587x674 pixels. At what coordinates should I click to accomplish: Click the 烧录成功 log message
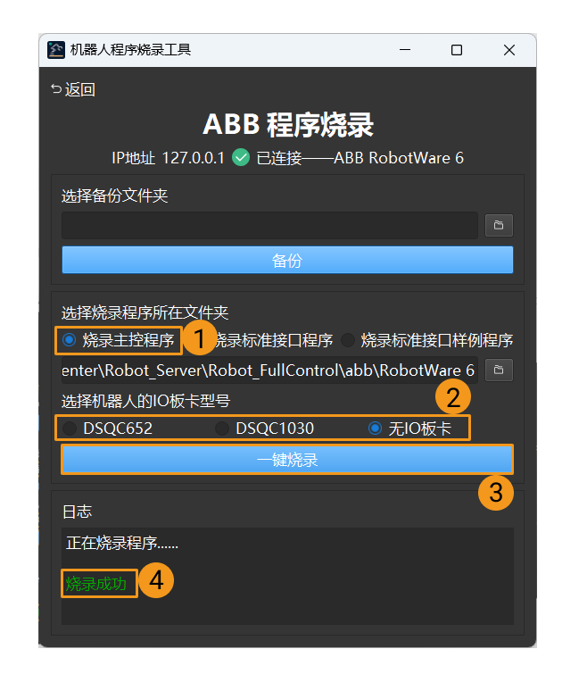[96, 583]
